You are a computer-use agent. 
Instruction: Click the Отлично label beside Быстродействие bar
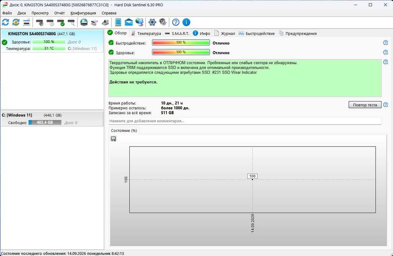pyautogui.click(x=221, y=43)
